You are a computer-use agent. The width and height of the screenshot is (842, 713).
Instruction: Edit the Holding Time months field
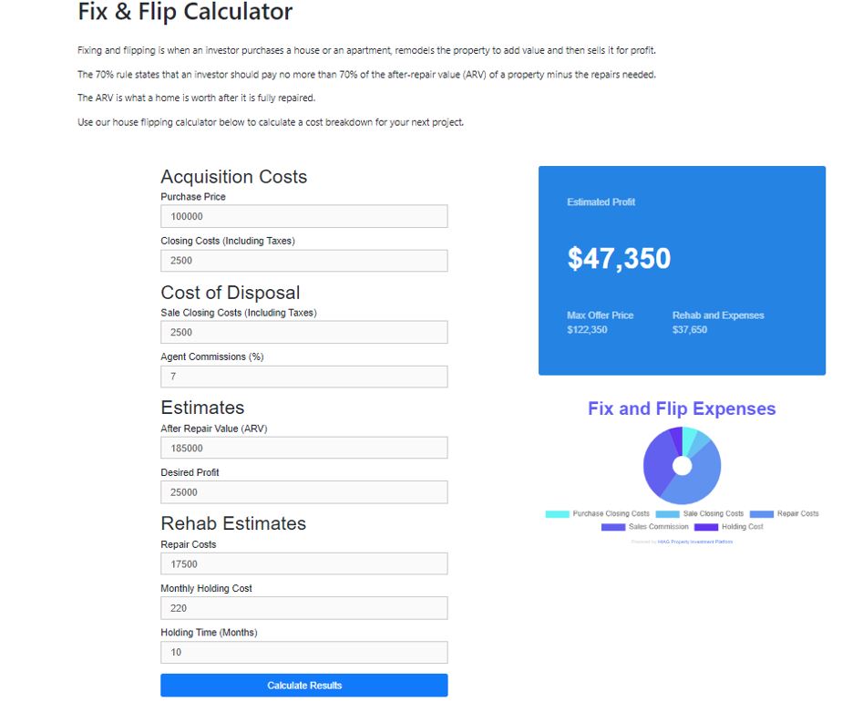click(x=304, y=652)
